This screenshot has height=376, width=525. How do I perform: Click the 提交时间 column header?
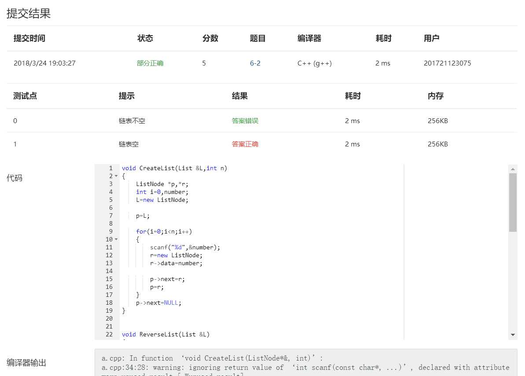[x=29, y=39]
